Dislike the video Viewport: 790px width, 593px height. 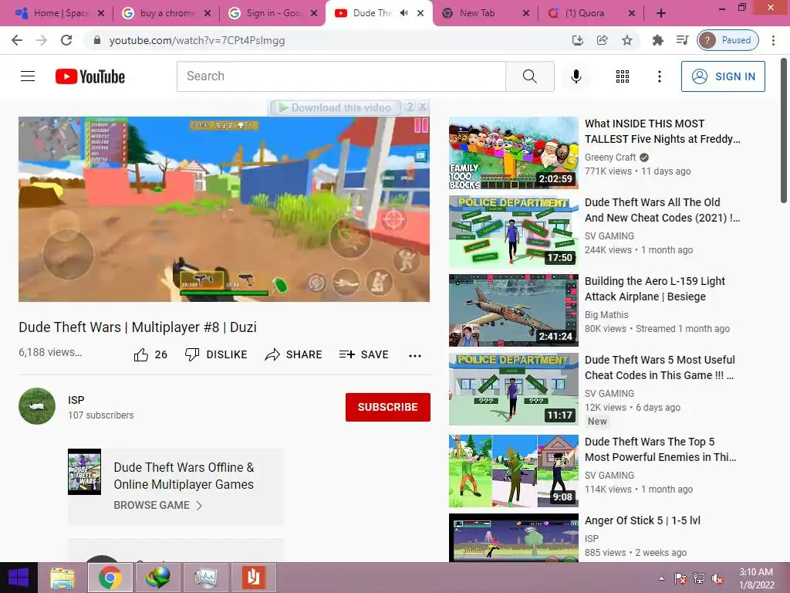(x=216, y=355)
